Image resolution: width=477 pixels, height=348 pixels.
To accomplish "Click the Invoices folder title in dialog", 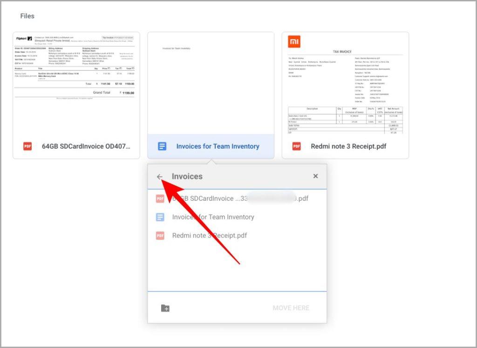I will [x=187, y=177].
